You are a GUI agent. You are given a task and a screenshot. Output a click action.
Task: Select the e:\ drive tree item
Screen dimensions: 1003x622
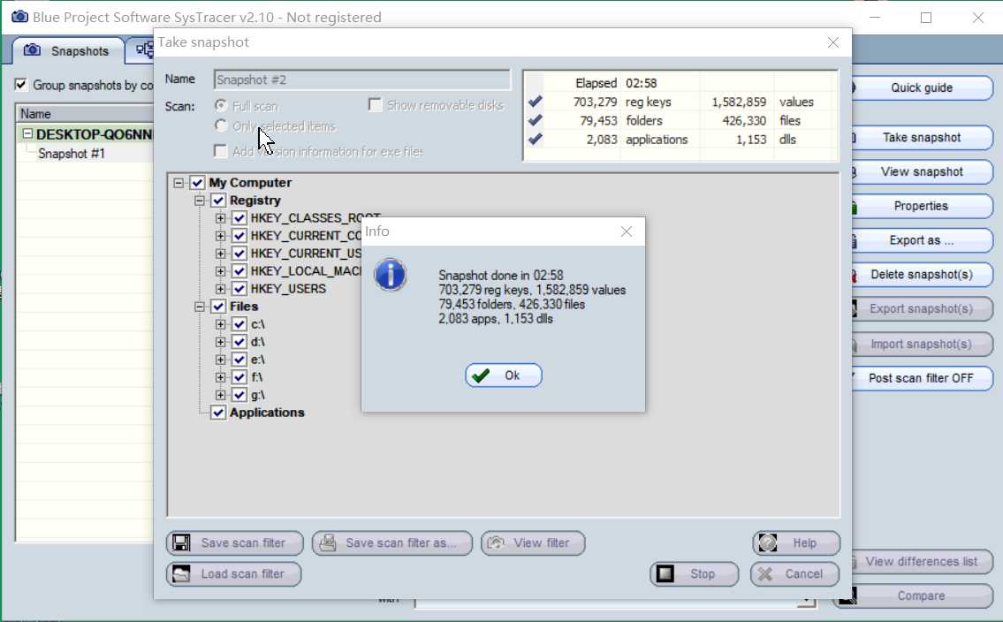coord(257,360)
